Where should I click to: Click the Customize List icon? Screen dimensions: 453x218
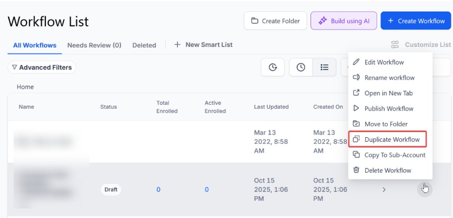[x=395, y=45]
